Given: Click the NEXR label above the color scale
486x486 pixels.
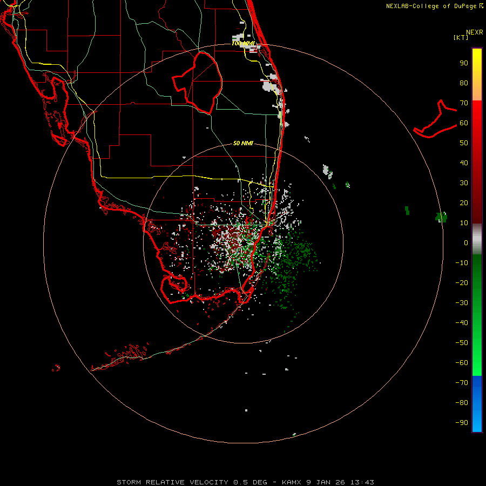Looking at the screenshot, I should coord(474,32).
